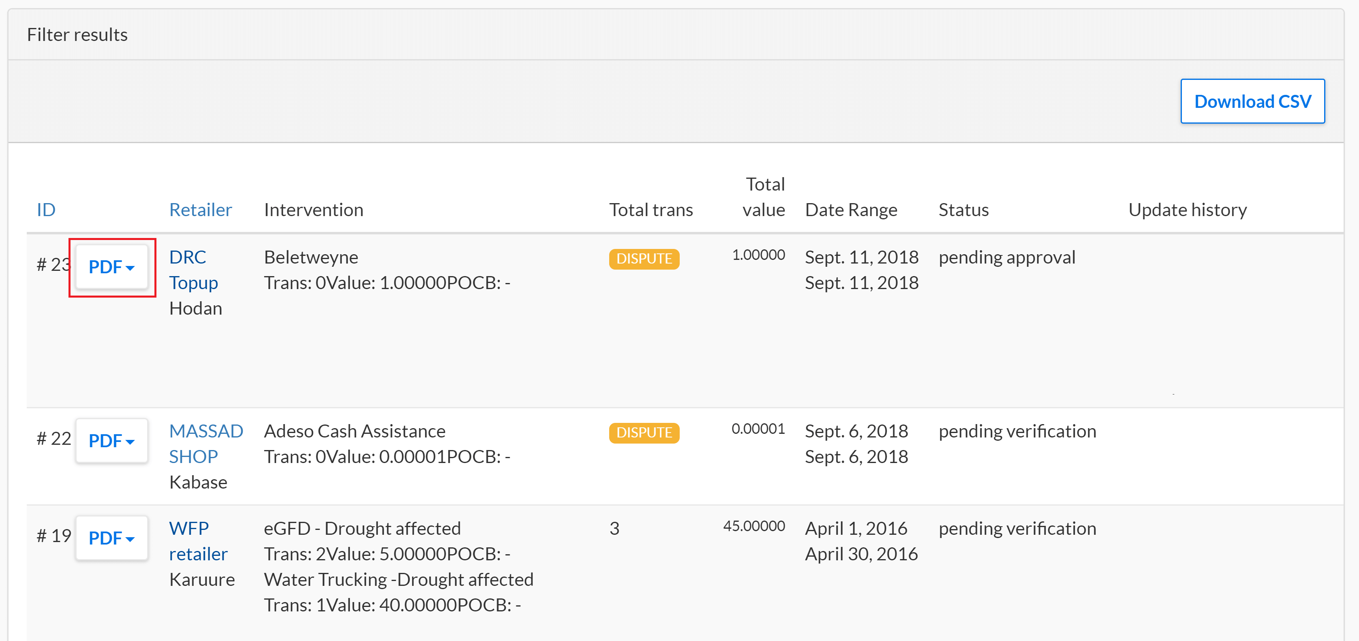Click the Kabase location text

[x=198, y=483]
